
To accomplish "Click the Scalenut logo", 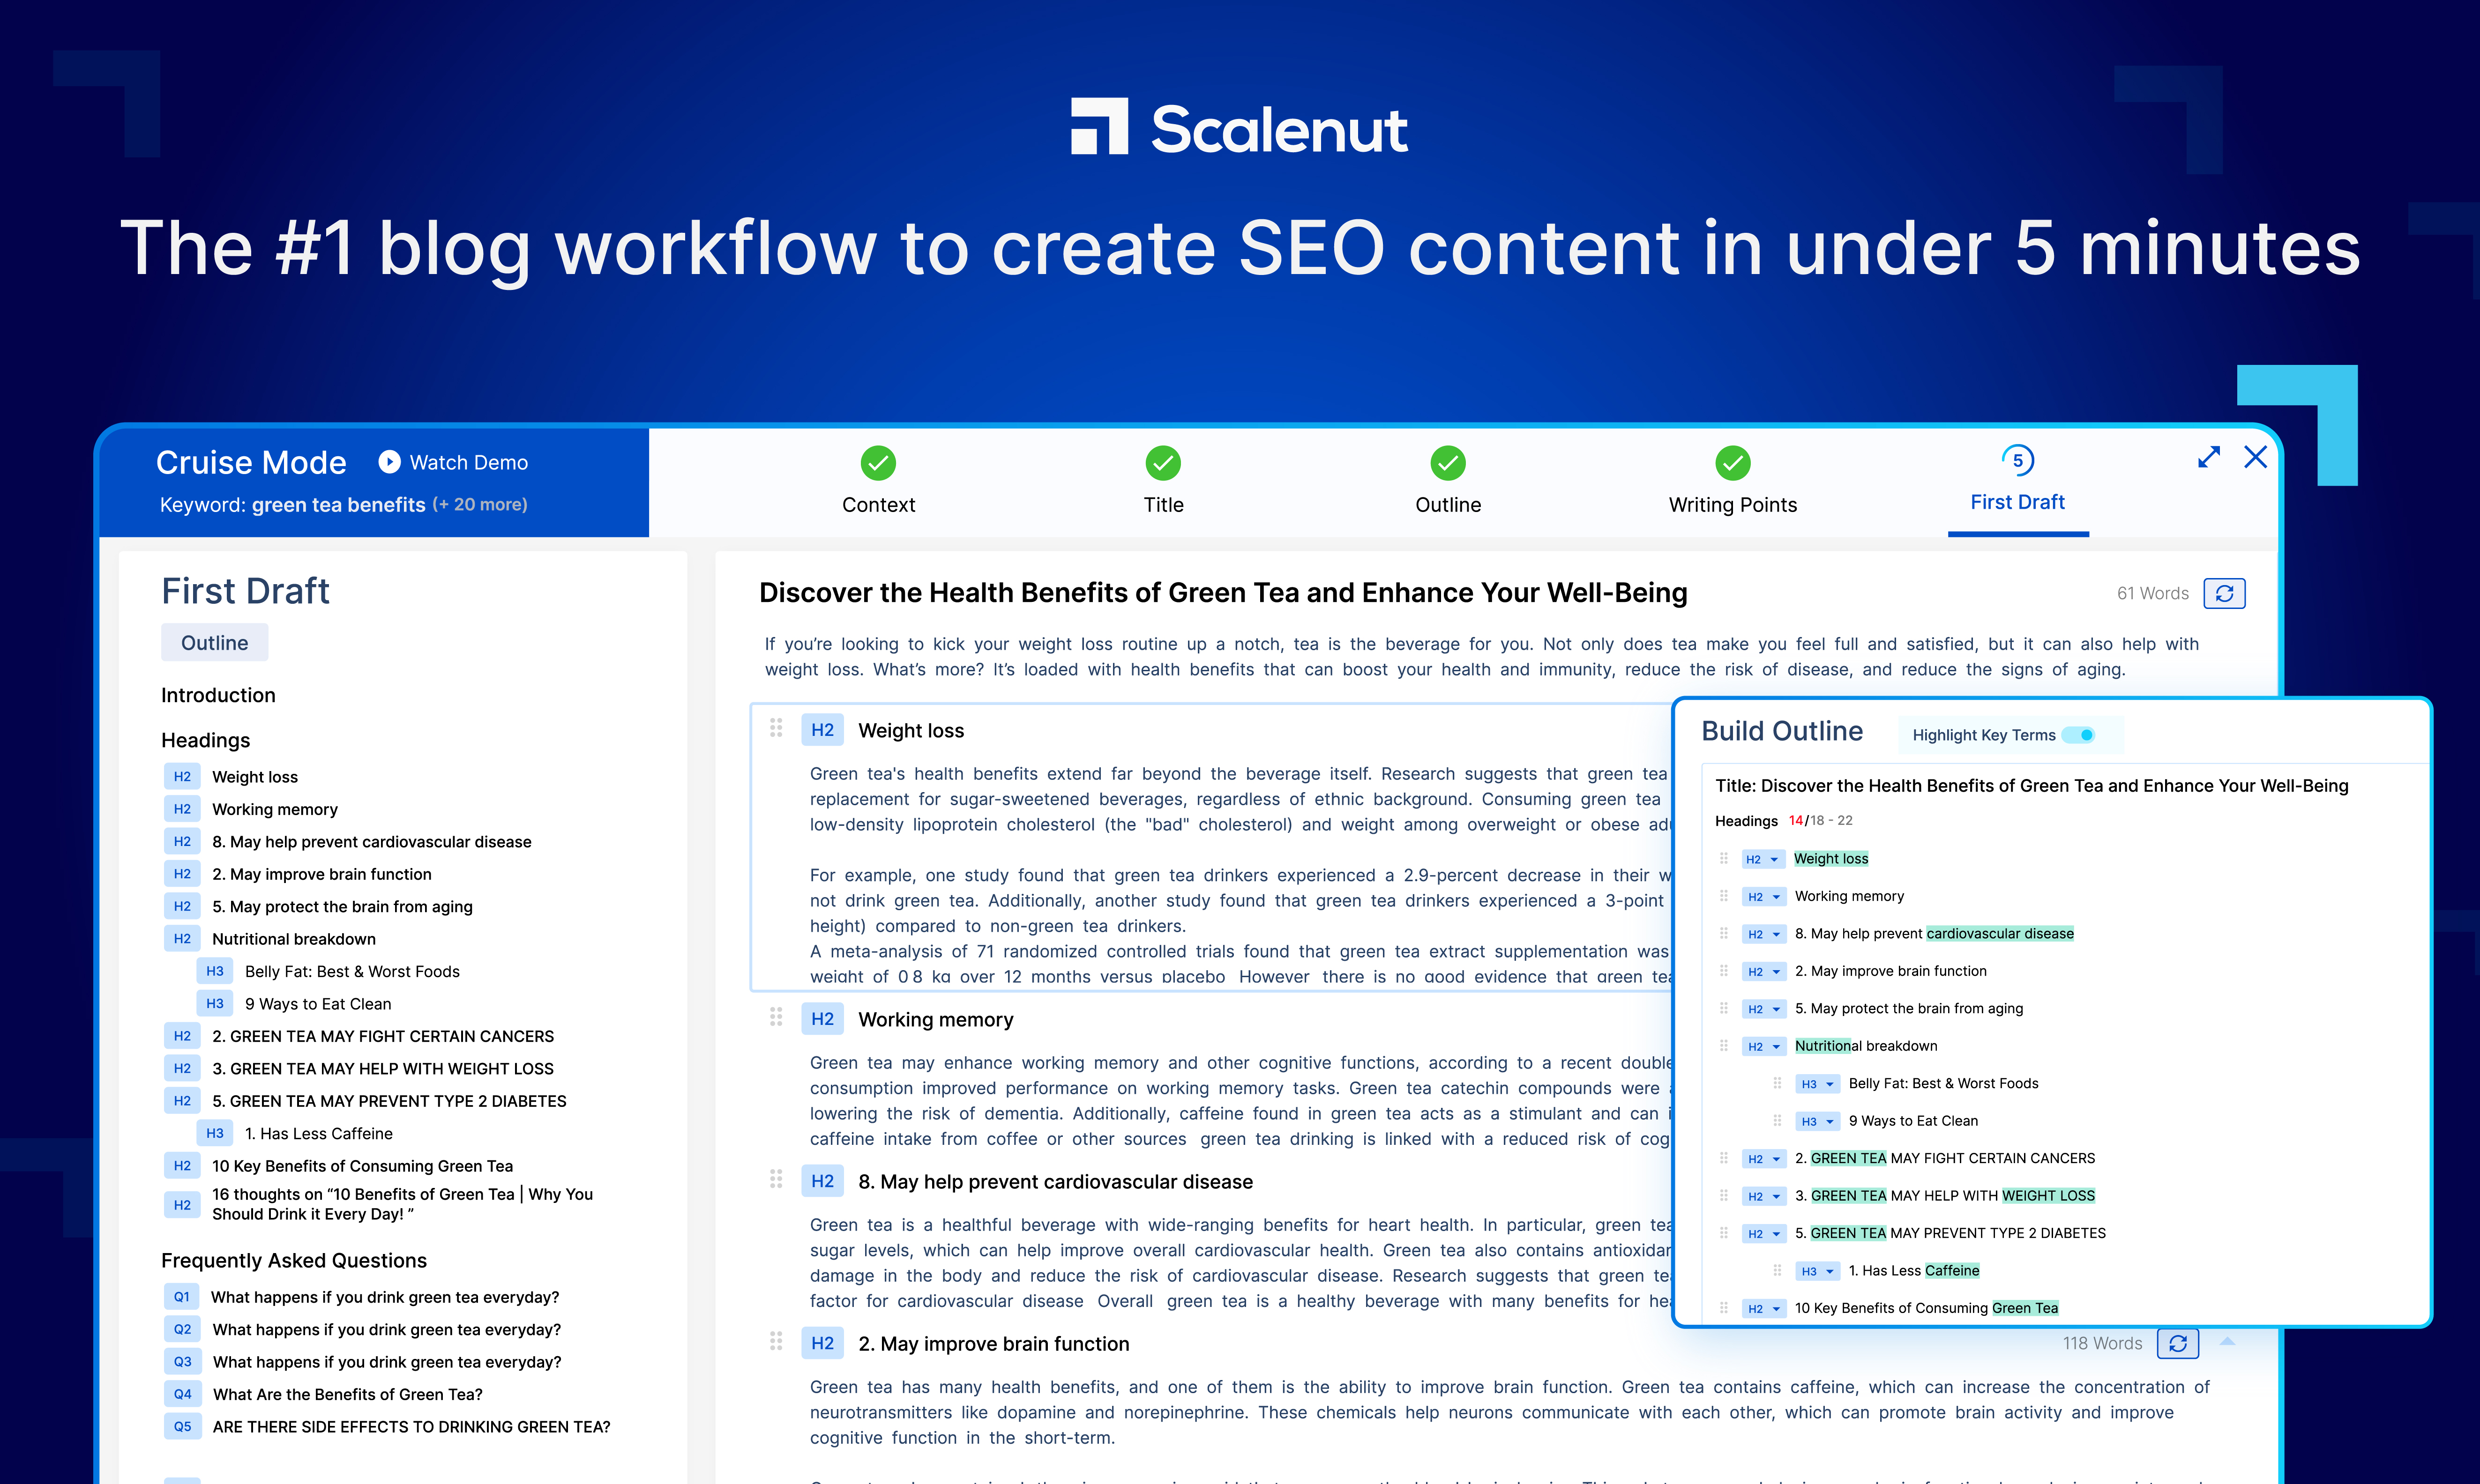I will [x=1240, y=127].
